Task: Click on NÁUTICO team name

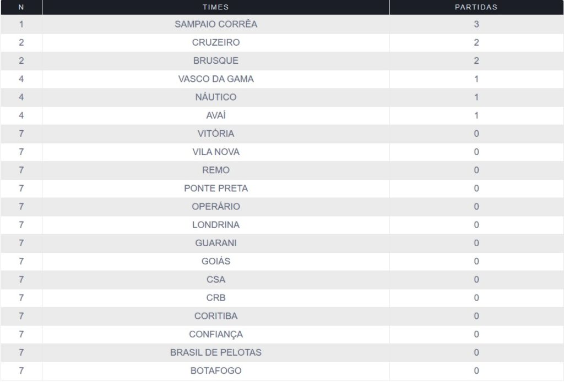Action: [216, 97]
